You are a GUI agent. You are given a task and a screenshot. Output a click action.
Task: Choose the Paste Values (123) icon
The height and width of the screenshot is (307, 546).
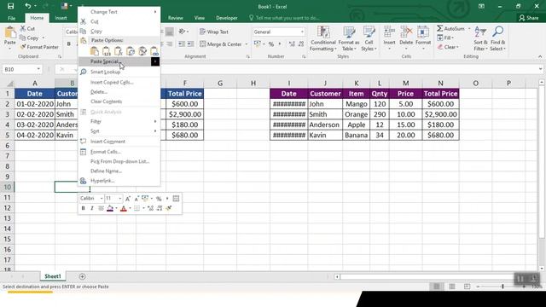(x=106, y=51)
